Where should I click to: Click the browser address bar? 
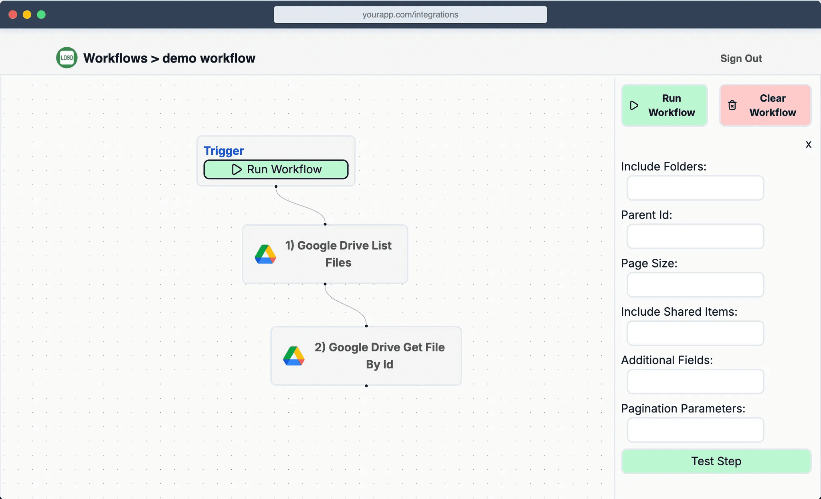click(x=410, y=14)
